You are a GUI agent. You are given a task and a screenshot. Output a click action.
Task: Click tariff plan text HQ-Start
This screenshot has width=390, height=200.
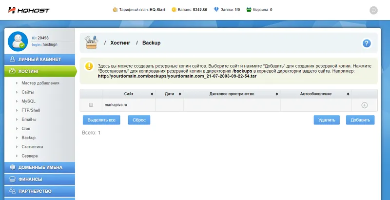point(157,10)
